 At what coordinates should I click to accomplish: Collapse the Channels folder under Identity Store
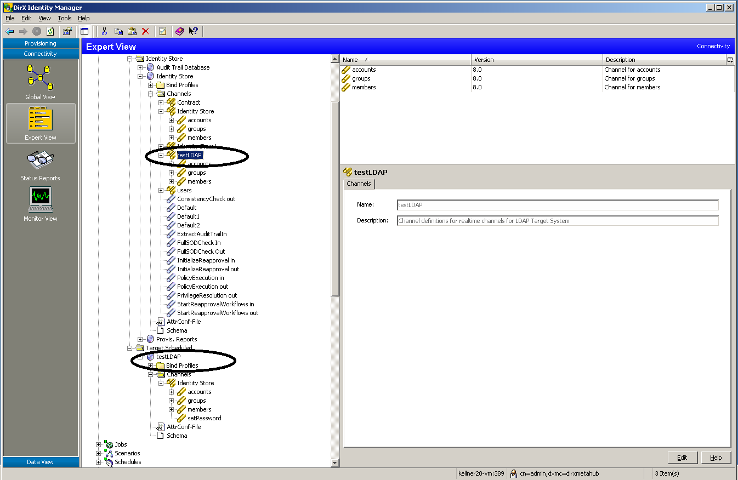click(150, 93)
